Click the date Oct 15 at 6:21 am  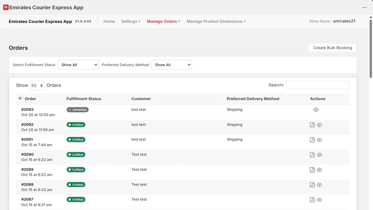click(x=36, y=205)
